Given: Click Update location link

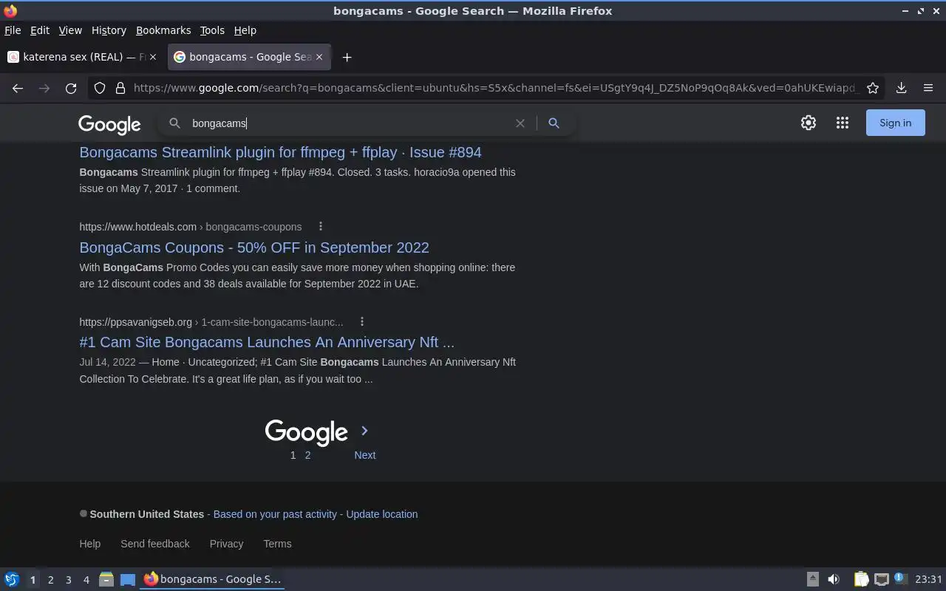Looking at the screenshot, I should point(382,514).
